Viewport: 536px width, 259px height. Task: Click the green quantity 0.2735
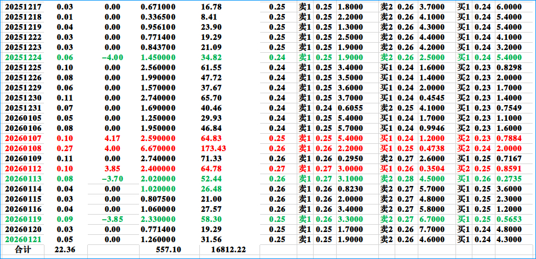[510, 179]
